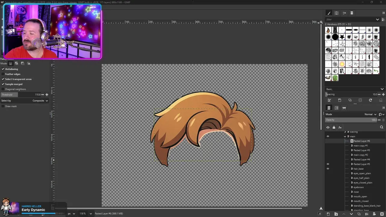
Task: Create a new layer
Action: 328,214
